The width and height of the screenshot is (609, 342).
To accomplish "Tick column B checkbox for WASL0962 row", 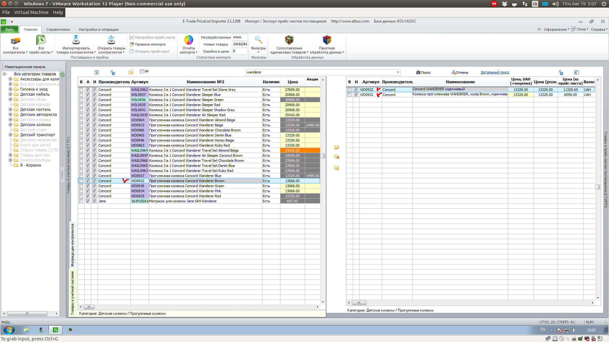I will pos(81,90).
